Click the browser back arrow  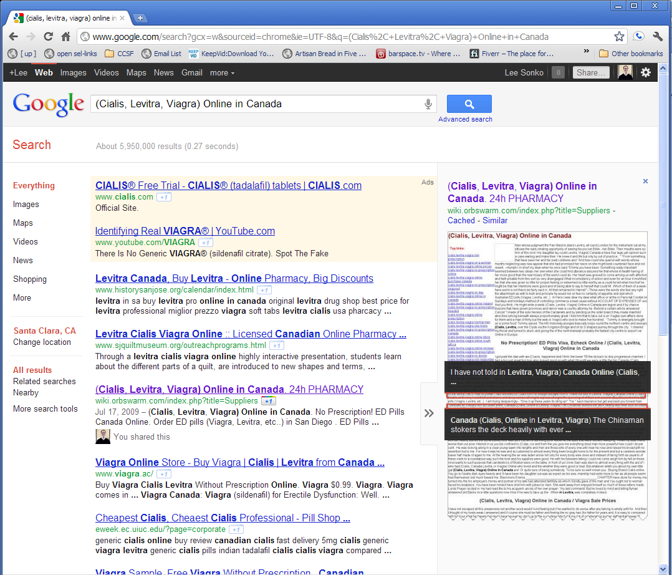pyautogui.click(x=13, y=36)
